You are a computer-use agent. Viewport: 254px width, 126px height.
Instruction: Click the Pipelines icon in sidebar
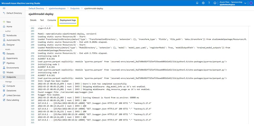coord(4,63)
